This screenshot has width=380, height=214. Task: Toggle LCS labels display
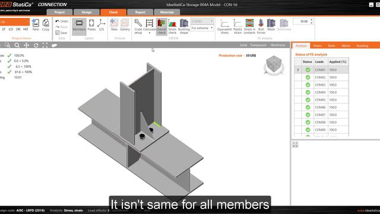pyautogui.click(x=102, y=25)
